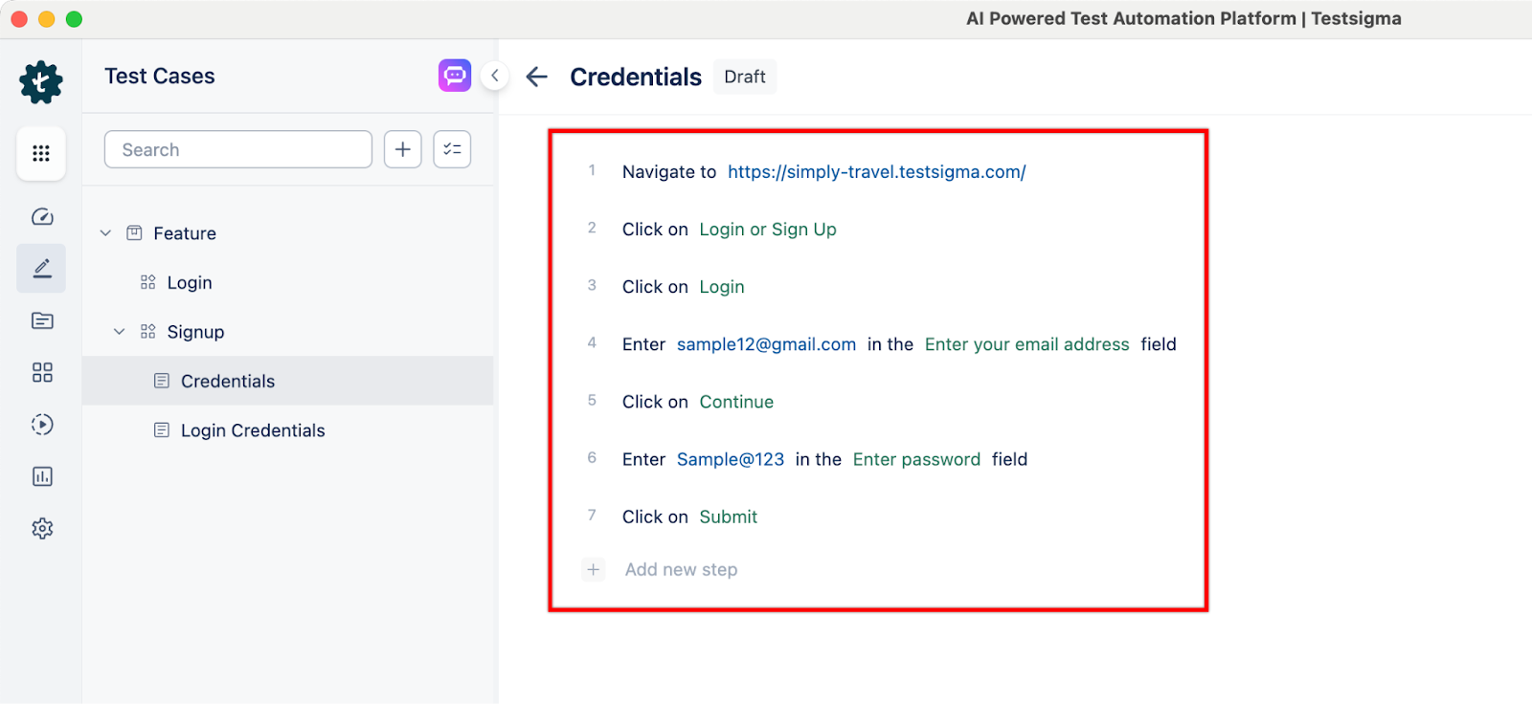The width and height of the screenshot is (1532, 704).
Task: Go back using the left arrow
Action: [537, 77]
